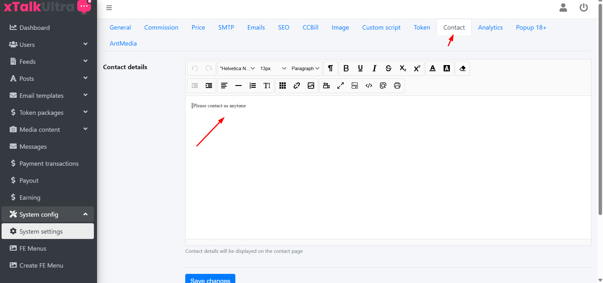
Task: Click the print icon in toolbar
Action: click(x=397, y=86)
